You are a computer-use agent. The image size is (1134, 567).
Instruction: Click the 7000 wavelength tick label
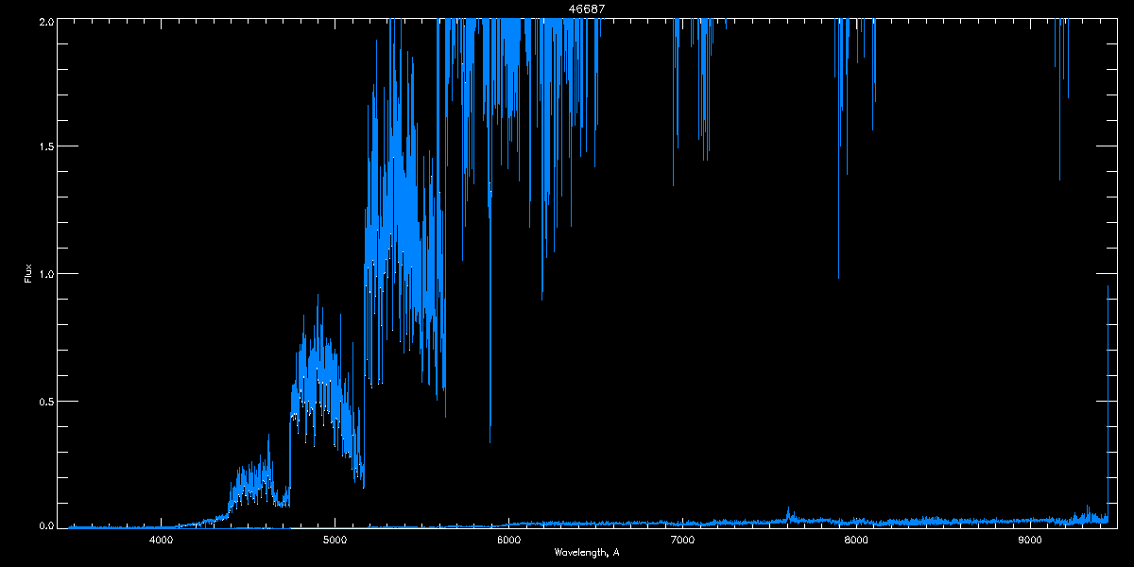pos(682,540)
